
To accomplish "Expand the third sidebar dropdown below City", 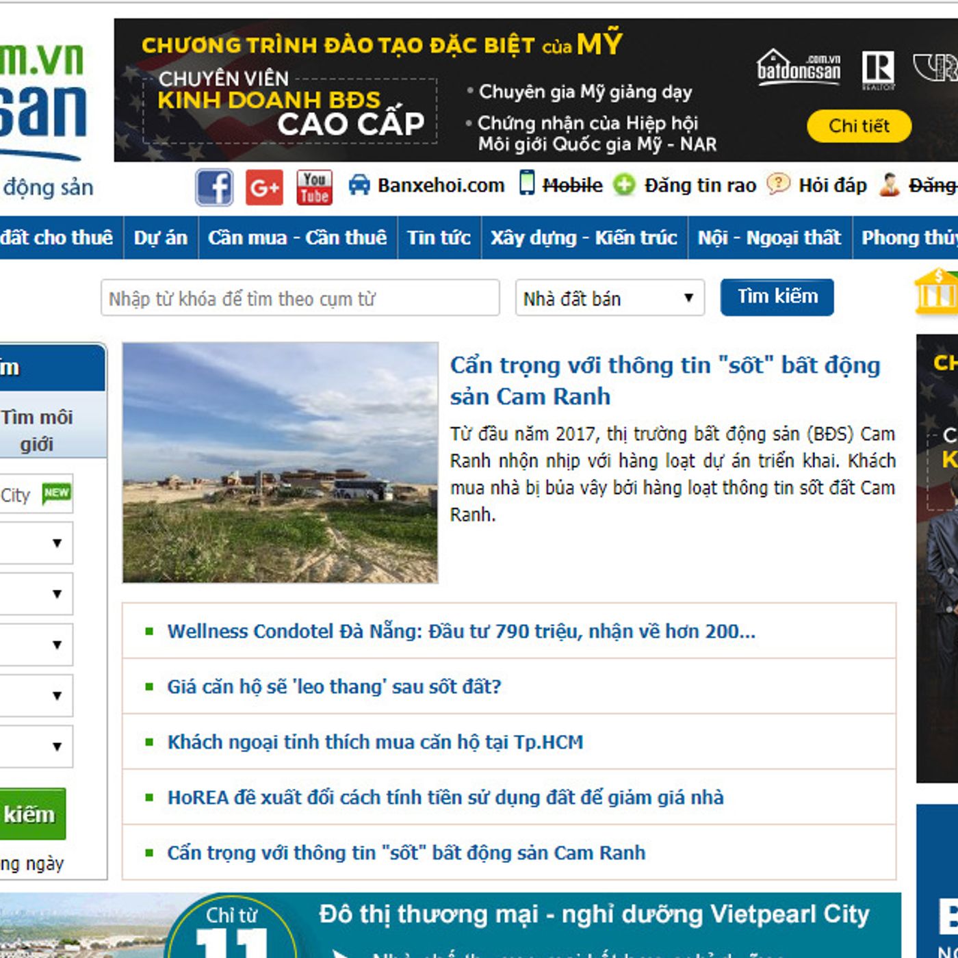I will 36,645.
